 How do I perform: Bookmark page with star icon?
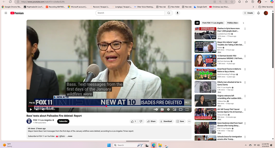232,2
